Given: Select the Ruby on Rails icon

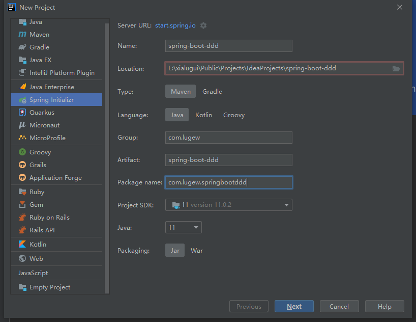Looking at the screenshot, I should (x=22, y=217).
